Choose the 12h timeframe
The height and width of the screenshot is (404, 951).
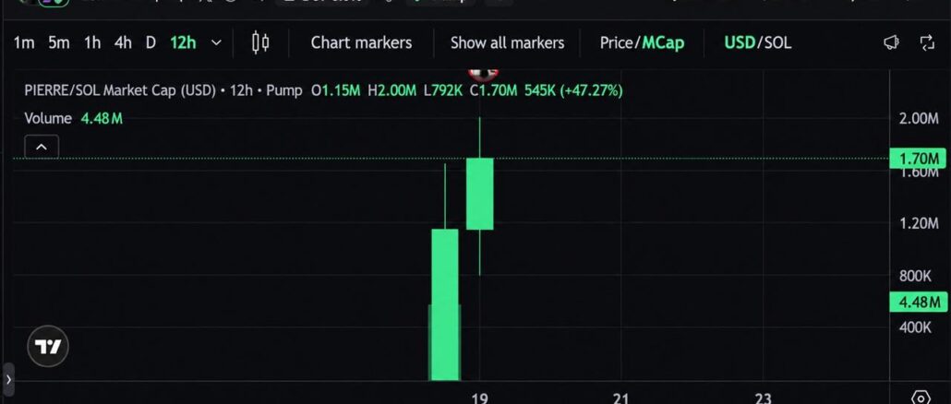(183, 43)
